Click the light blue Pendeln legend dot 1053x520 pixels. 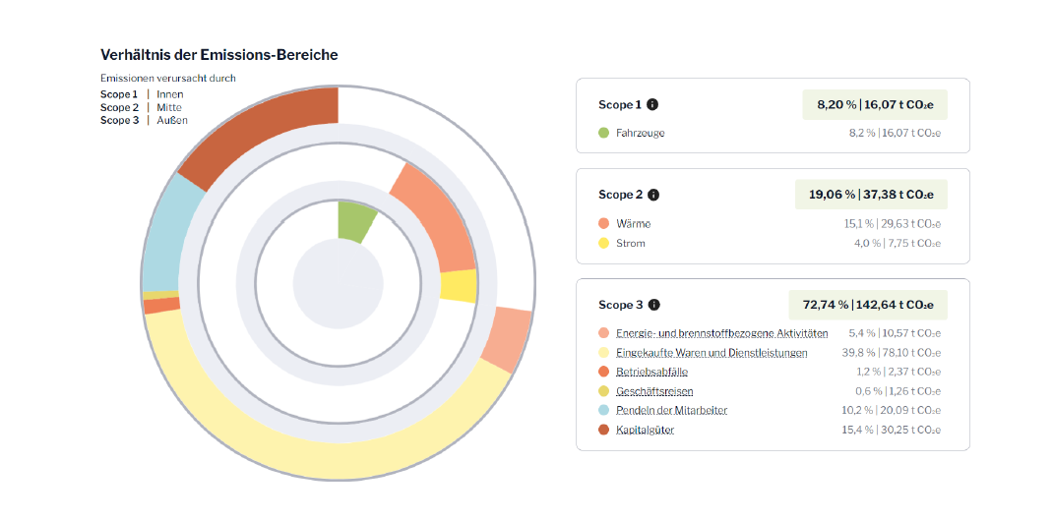[603, 410]
